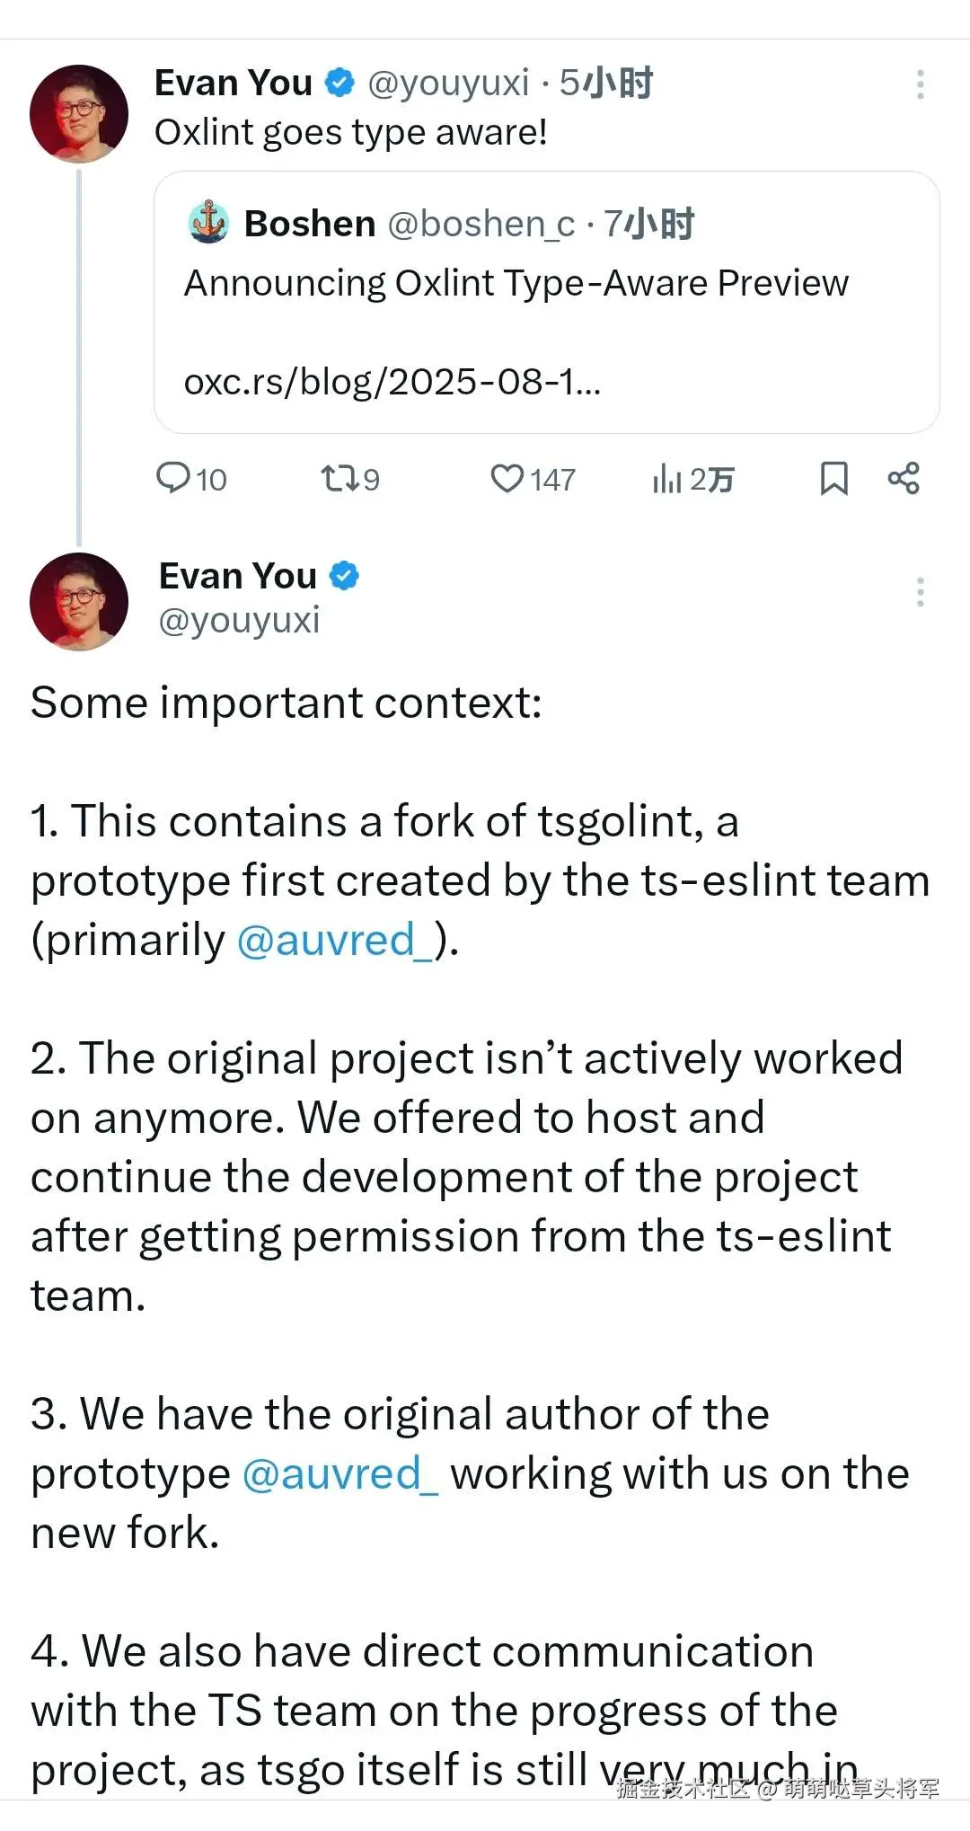Click the second @auvred_ mention
This screenshot has height=1831, width=970.
click(339, 1473)
